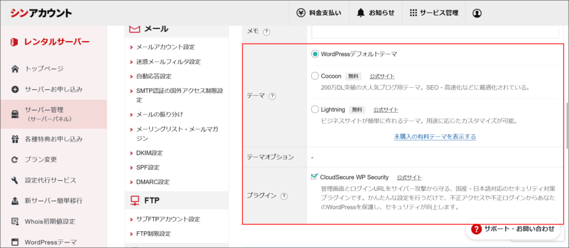Screen dimensions: 569x248
Task: Open 自動応答設定 link
Action: coord(154,77)
